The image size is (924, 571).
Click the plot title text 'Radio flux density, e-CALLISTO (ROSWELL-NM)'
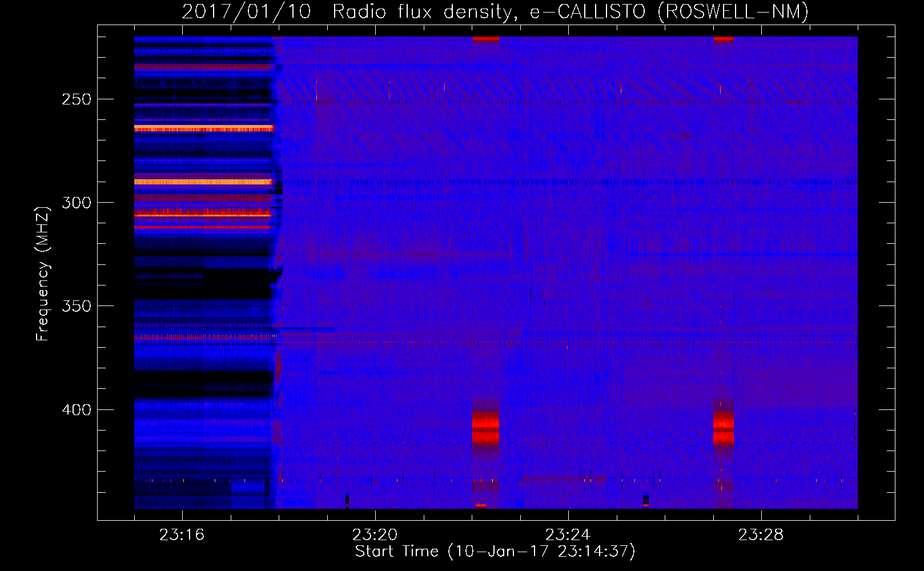tap(571, 11)
